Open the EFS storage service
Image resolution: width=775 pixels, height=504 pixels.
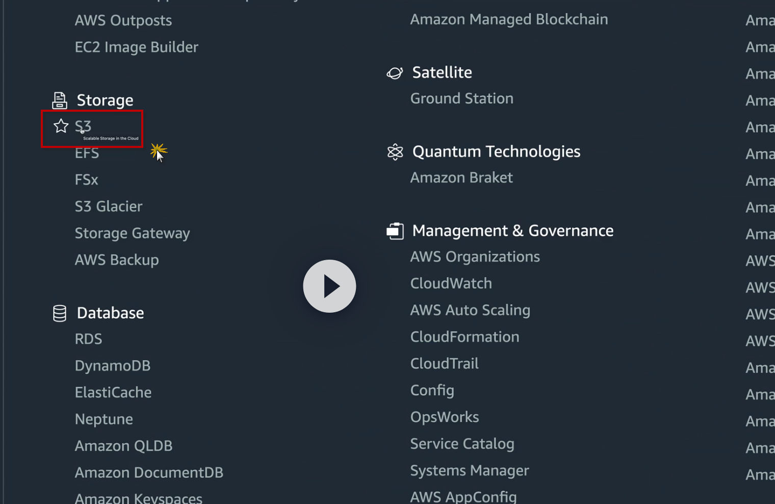pyautogui.click(x=87, y=153)
